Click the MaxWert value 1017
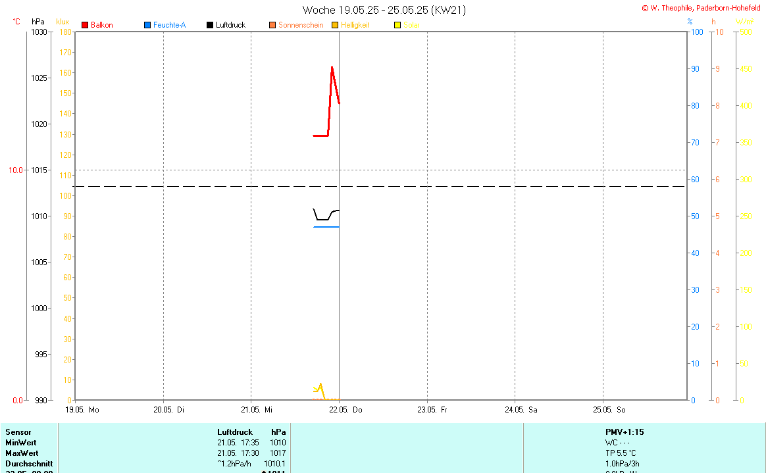This screenshot has width=766, height=473. [x=278, y=453]
